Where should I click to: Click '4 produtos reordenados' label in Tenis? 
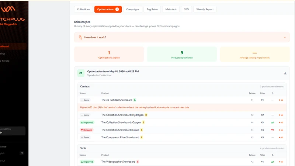tap(272, 148)
